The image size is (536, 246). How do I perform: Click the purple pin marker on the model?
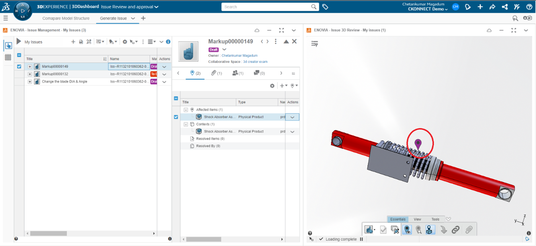pos(418,144)
